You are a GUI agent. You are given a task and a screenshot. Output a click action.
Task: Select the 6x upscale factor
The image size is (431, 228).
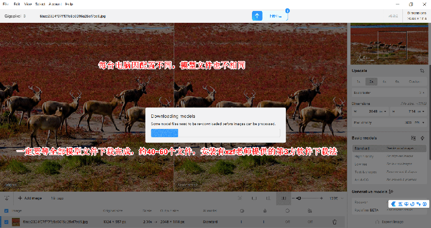397,82
